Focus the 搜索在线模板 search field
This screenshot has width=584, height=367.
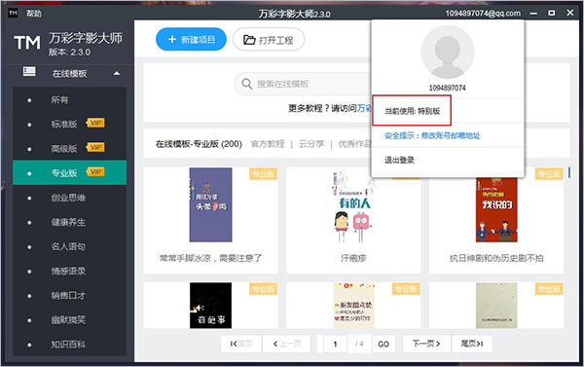pyautogui.click(x=304, y=84)
